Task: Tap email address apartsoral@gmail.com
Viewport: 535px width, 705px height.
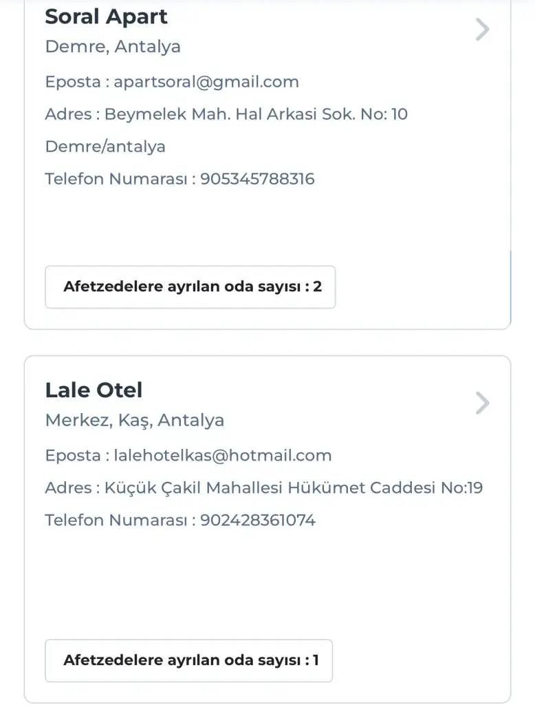Action: click(206, 82)
